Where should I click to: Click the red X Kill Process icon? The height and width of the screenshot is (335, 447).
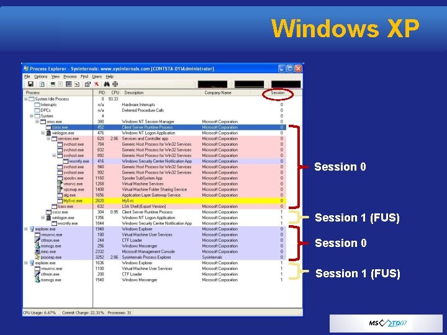(x=96, y=84)
